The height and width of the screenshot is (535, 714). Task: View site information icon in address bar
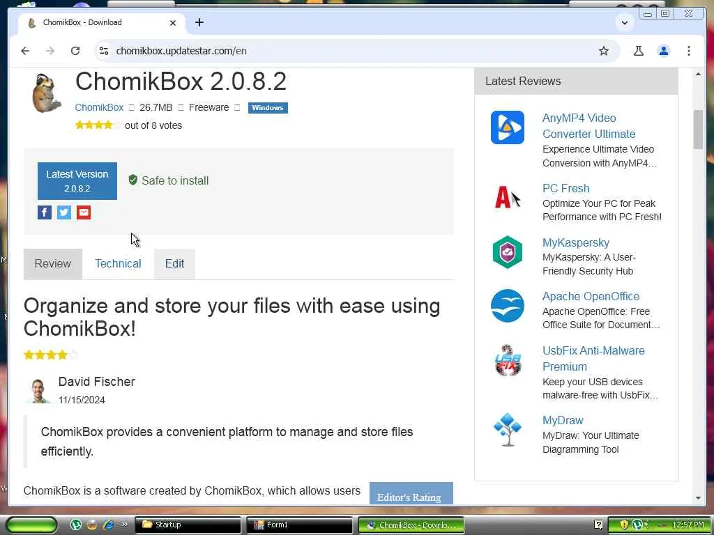104,51
